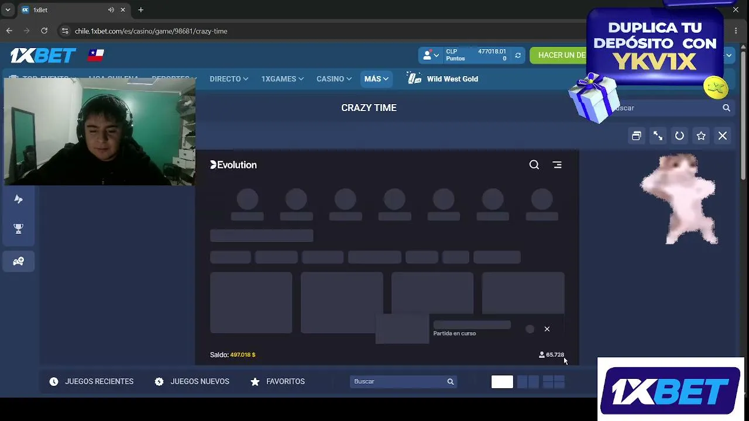Click the magnifier in the top search box
The width and height of the screenshot is (749, 421).
pos(726,108)
